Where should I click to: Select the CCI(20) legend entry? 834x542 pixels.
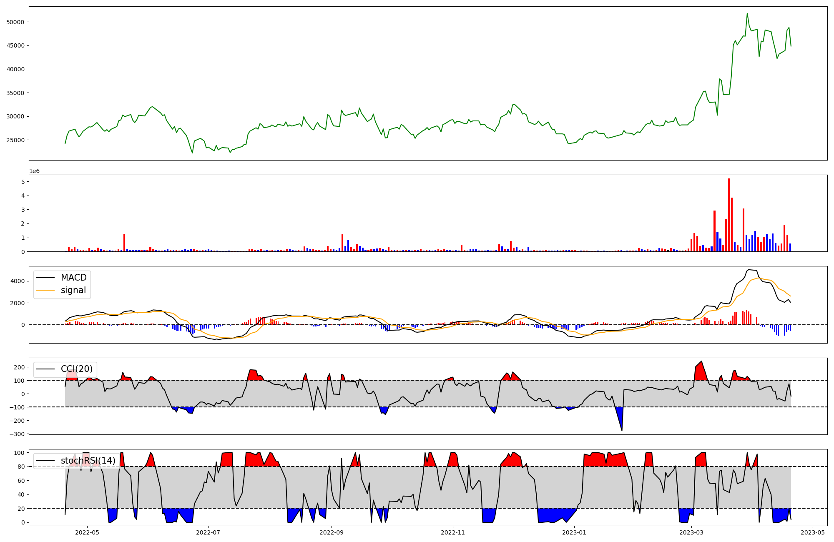(76, 369)
